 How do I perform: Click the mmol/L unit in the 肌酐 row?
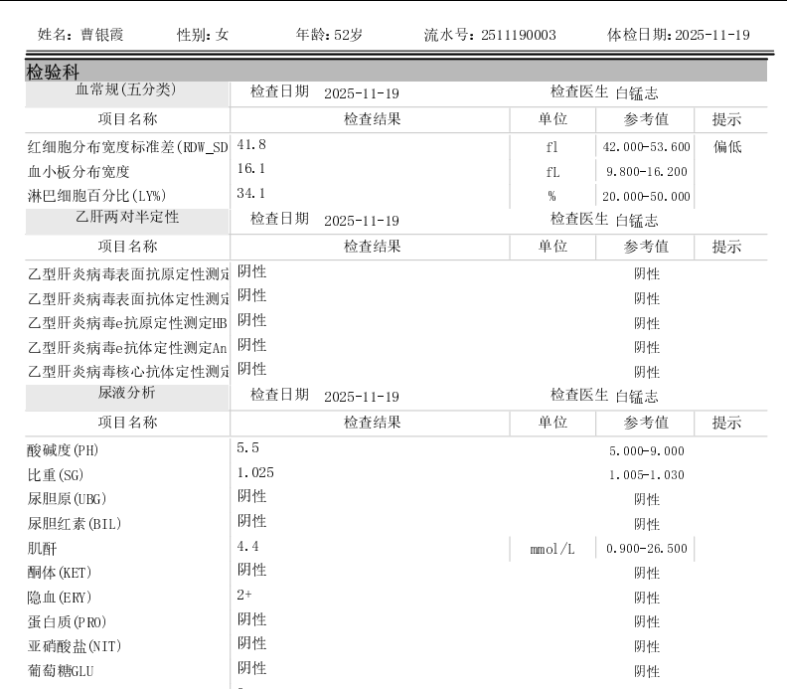(551, 549)
